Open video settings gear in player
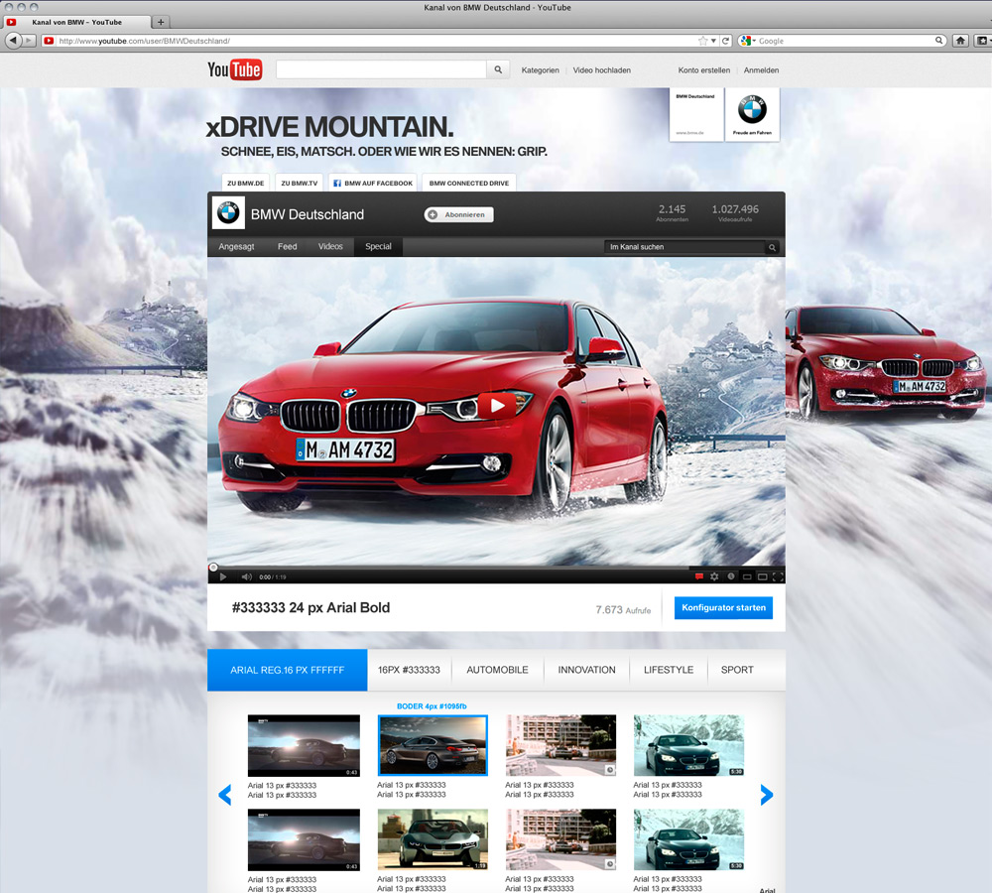Image resolution: width=992 pixels, height=893 pixels. pos(714,576)
